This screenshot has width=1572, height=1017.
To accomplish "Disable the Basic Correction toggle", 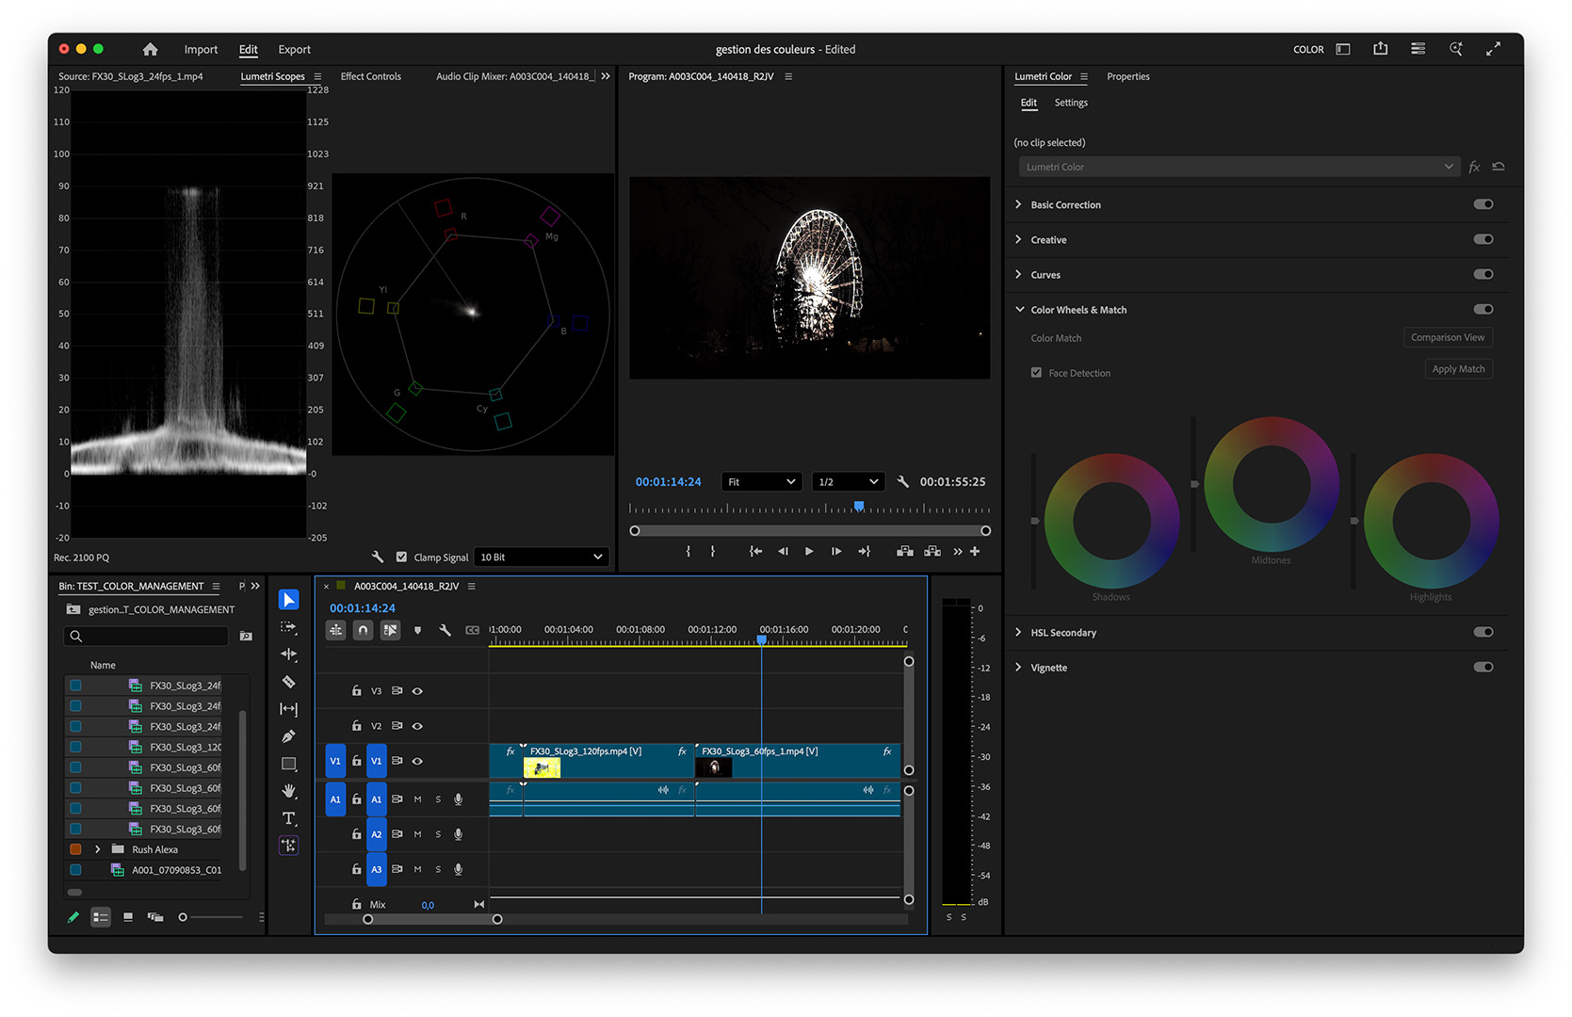I will click(1483, 204).
